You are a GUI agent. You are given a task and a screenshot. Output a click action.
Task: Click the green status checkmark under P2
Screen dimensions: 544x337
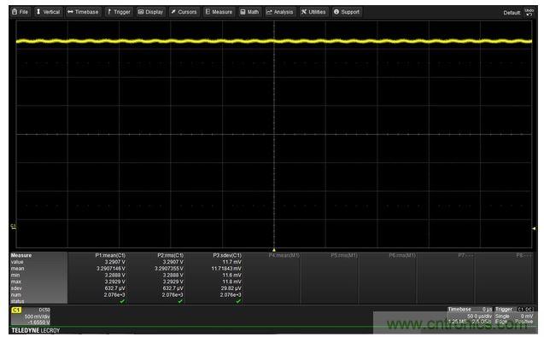click(180, 301)
